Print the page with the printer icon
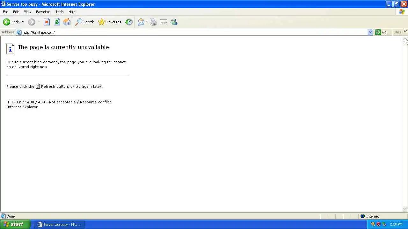The height and width of the screenshot is (229, 408). [153, 22]
